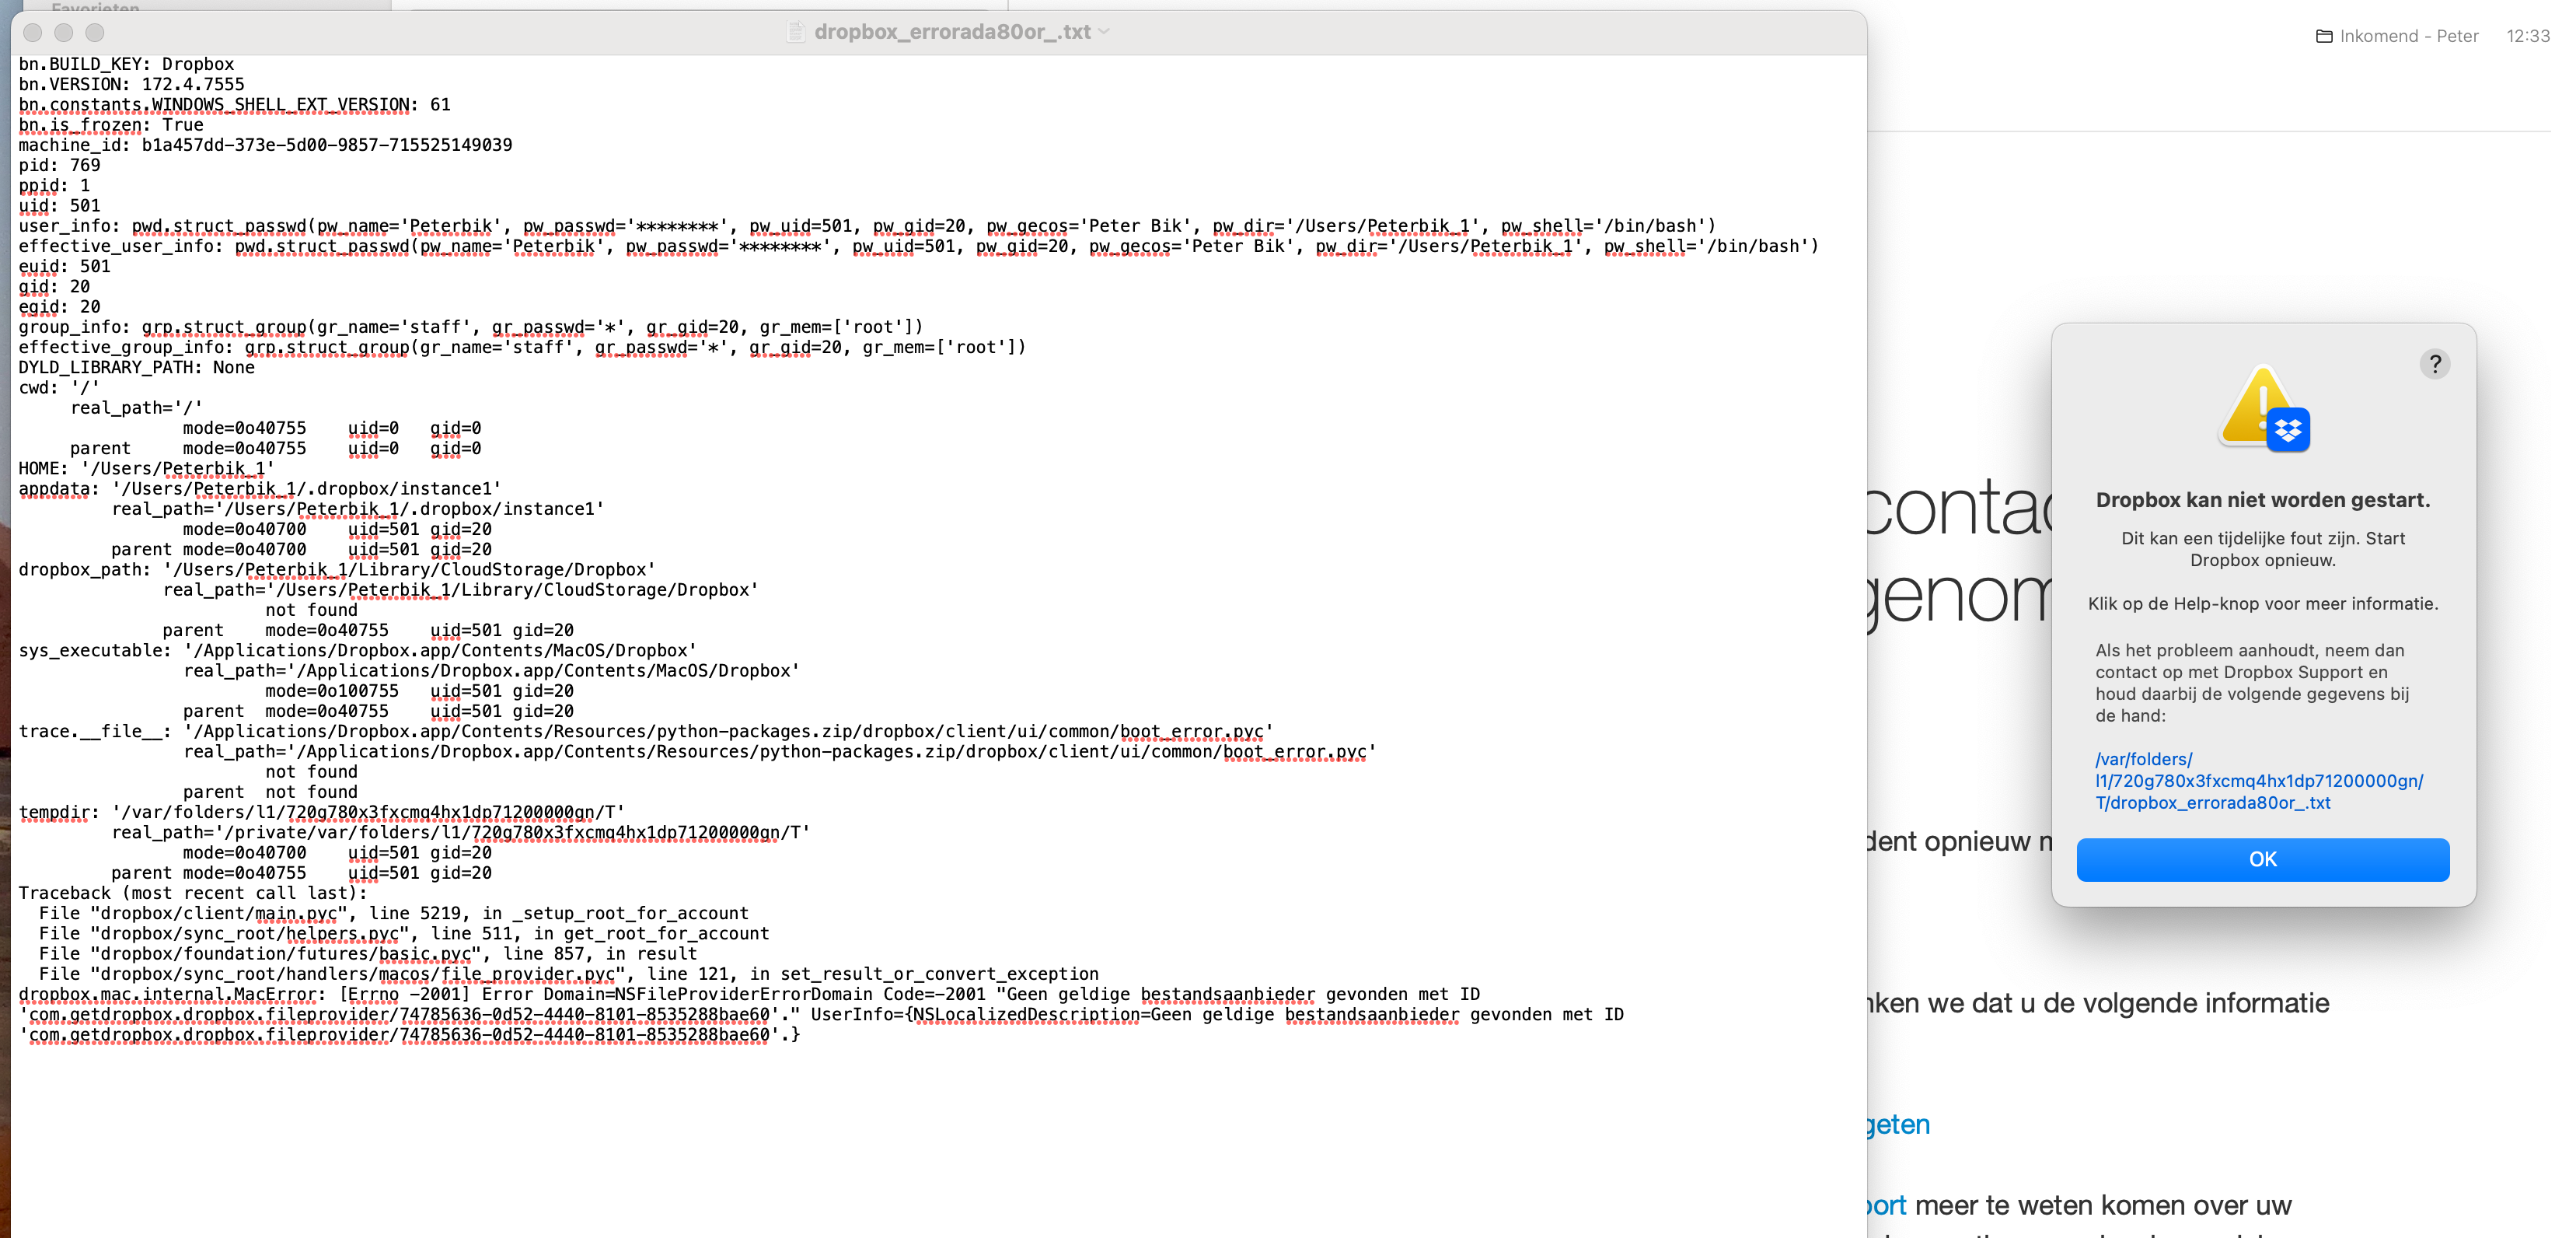Open the title dropdown chevron next to file name

[x=1104, y=32]
